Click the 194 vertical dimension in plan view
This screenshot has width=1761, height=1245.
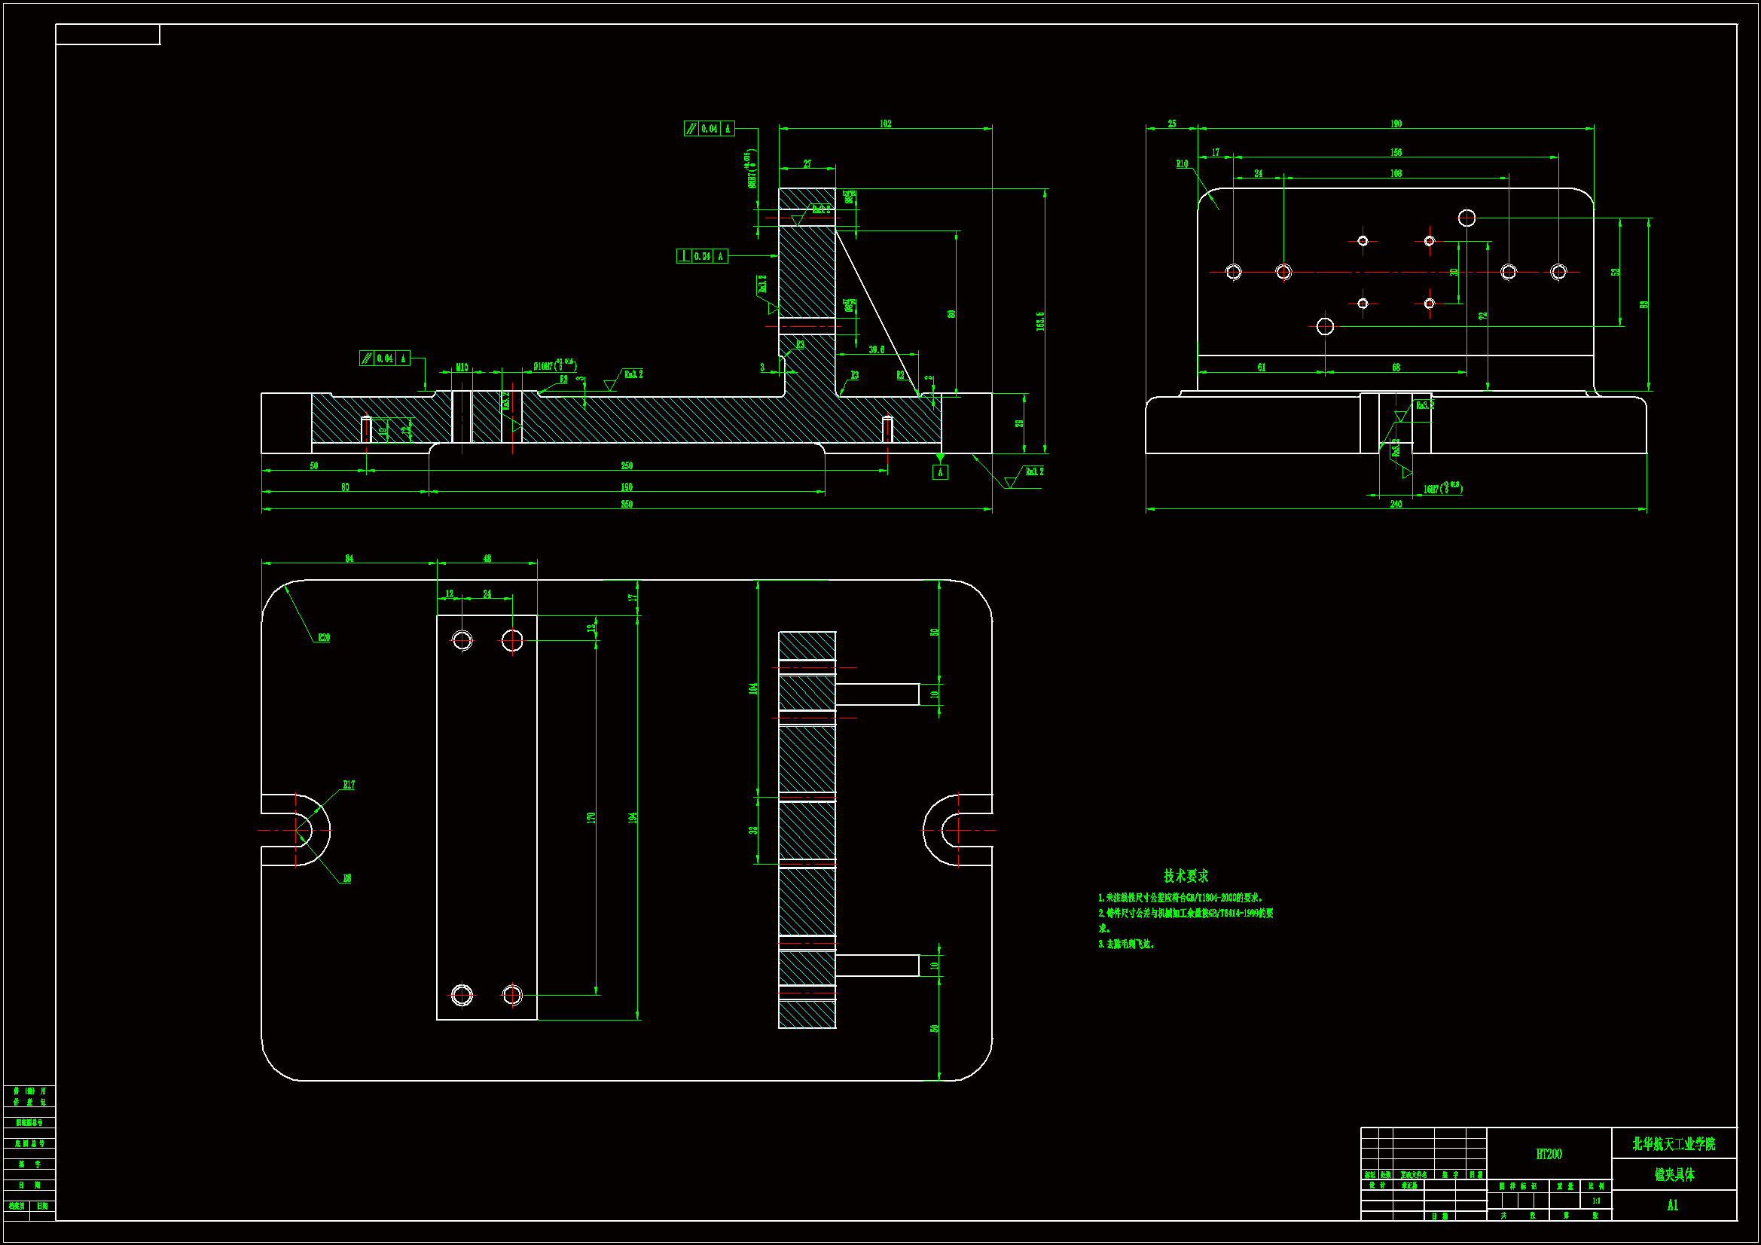[633, 818]
